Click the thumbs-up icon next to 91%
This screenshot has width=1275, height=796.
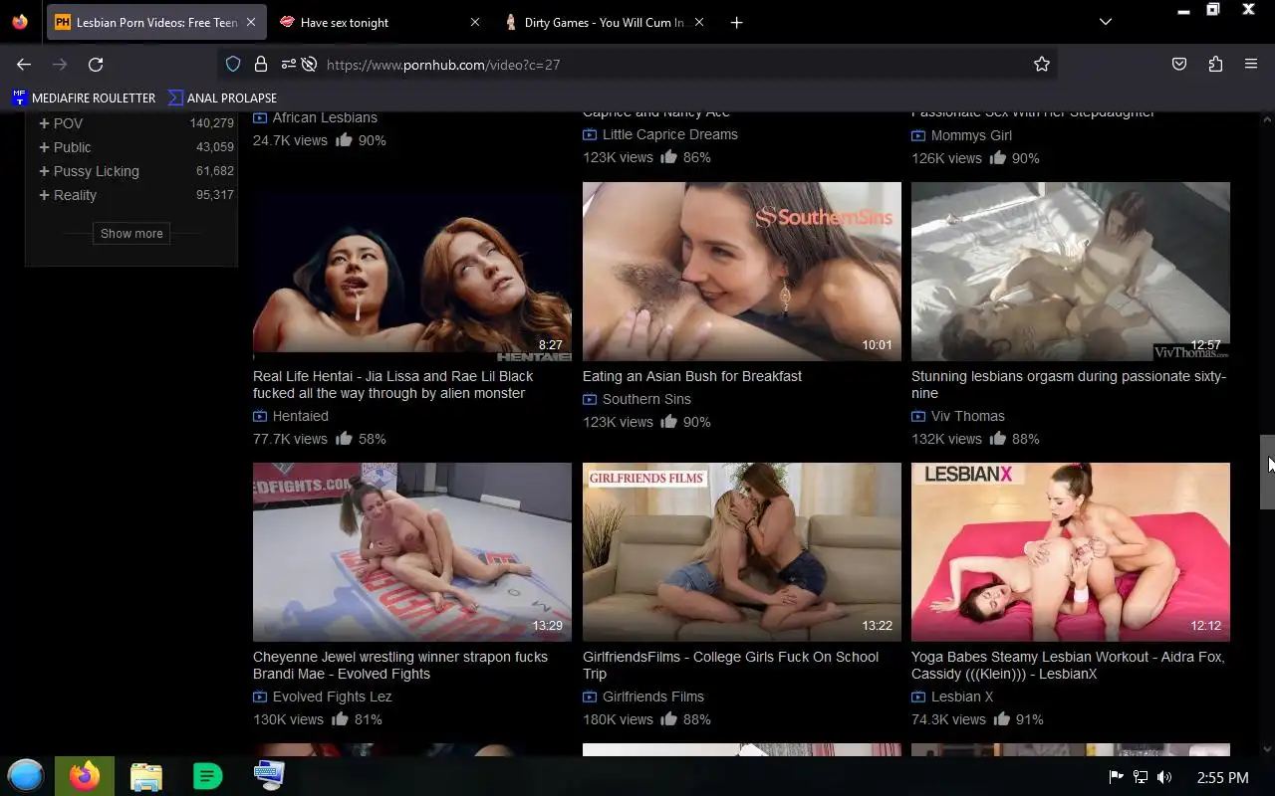coord(1002,718)
